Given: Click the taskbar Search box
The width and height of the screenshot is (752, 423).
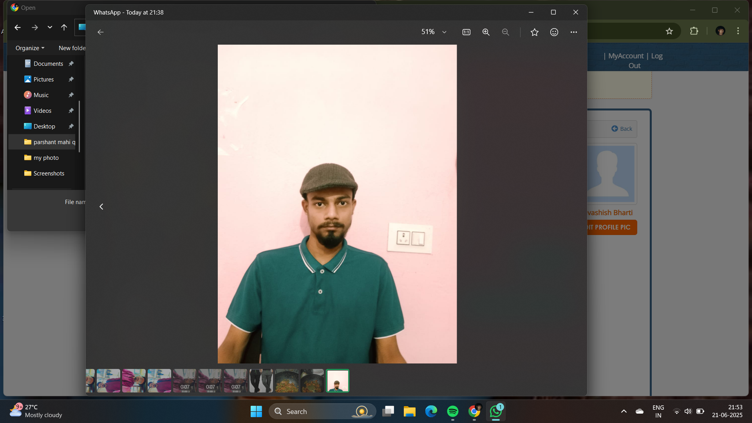Looking at the screenshot, I should (x=322, y=411).
